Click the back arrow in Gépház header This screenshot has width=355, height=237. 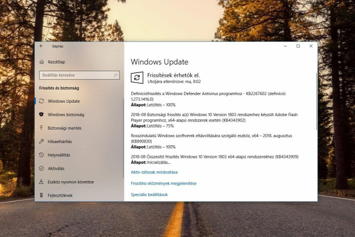[41, 46]
